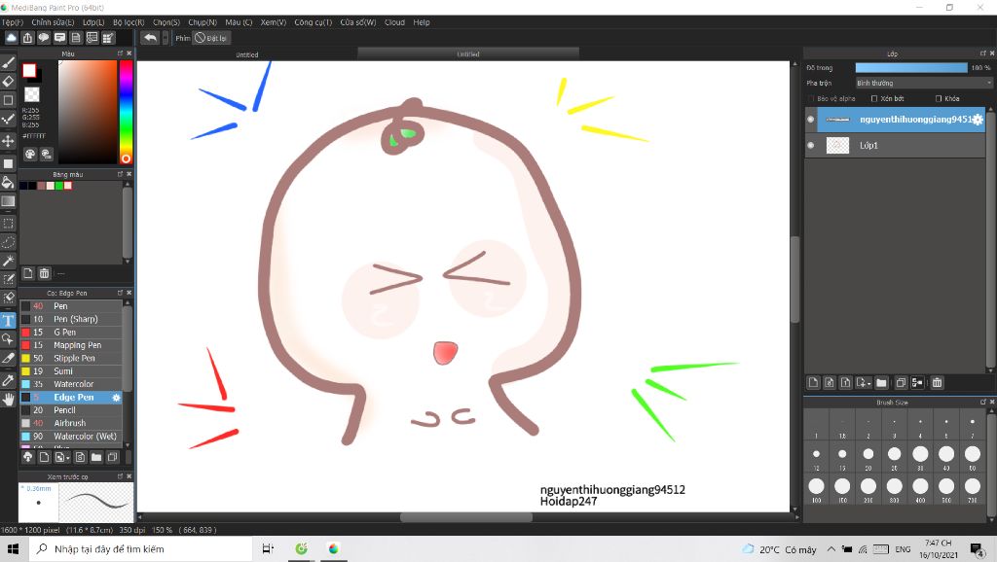Click the rainbow hue strip

(x=126, y=112)
